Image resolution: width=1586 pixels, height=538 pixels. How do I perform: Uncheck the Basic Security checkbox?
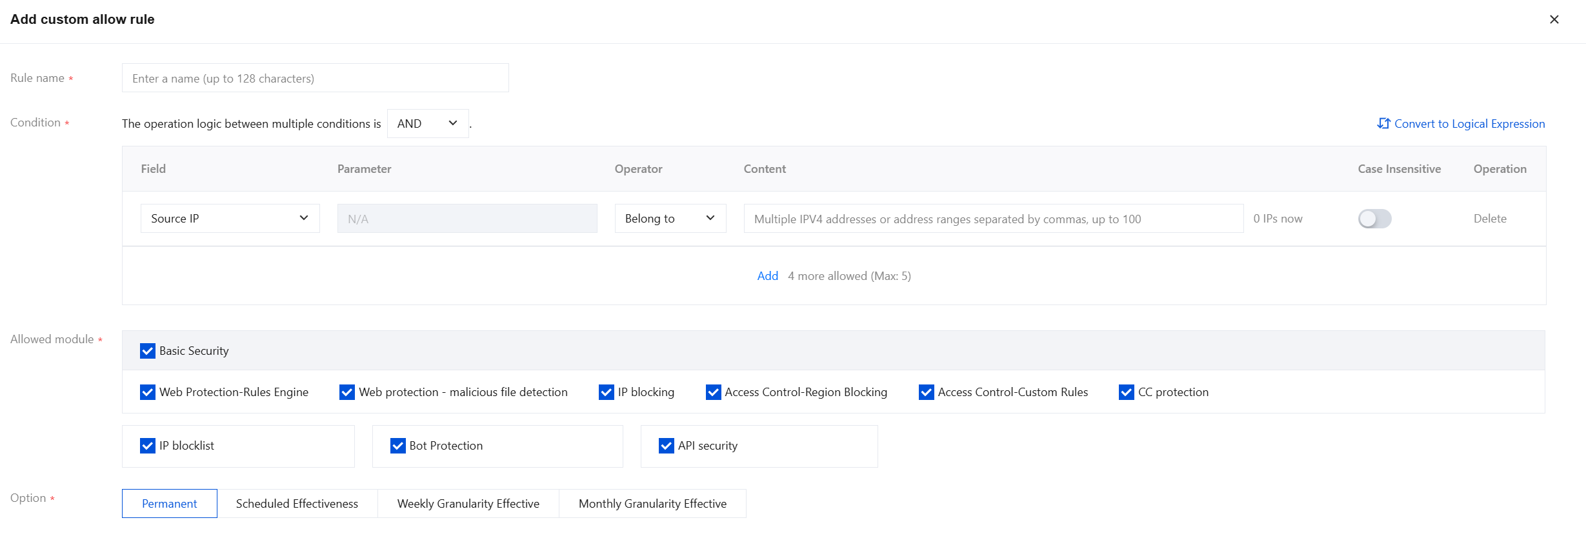coord(148,351)
